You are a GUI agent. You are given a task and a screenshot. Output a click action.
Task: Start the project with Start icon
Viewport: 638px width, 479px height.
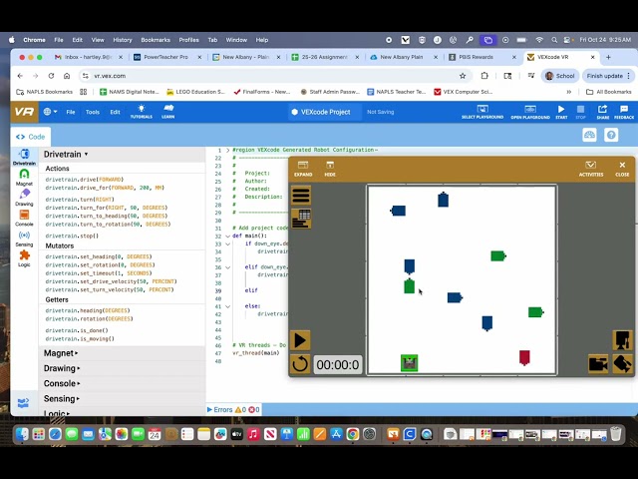561,112
